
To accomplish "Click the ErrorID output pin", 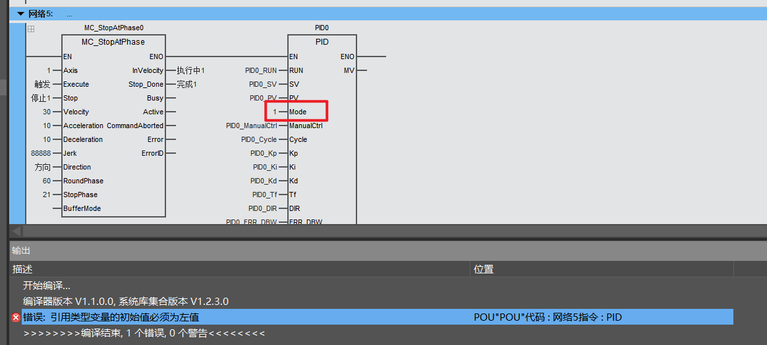I will point(153,153).
